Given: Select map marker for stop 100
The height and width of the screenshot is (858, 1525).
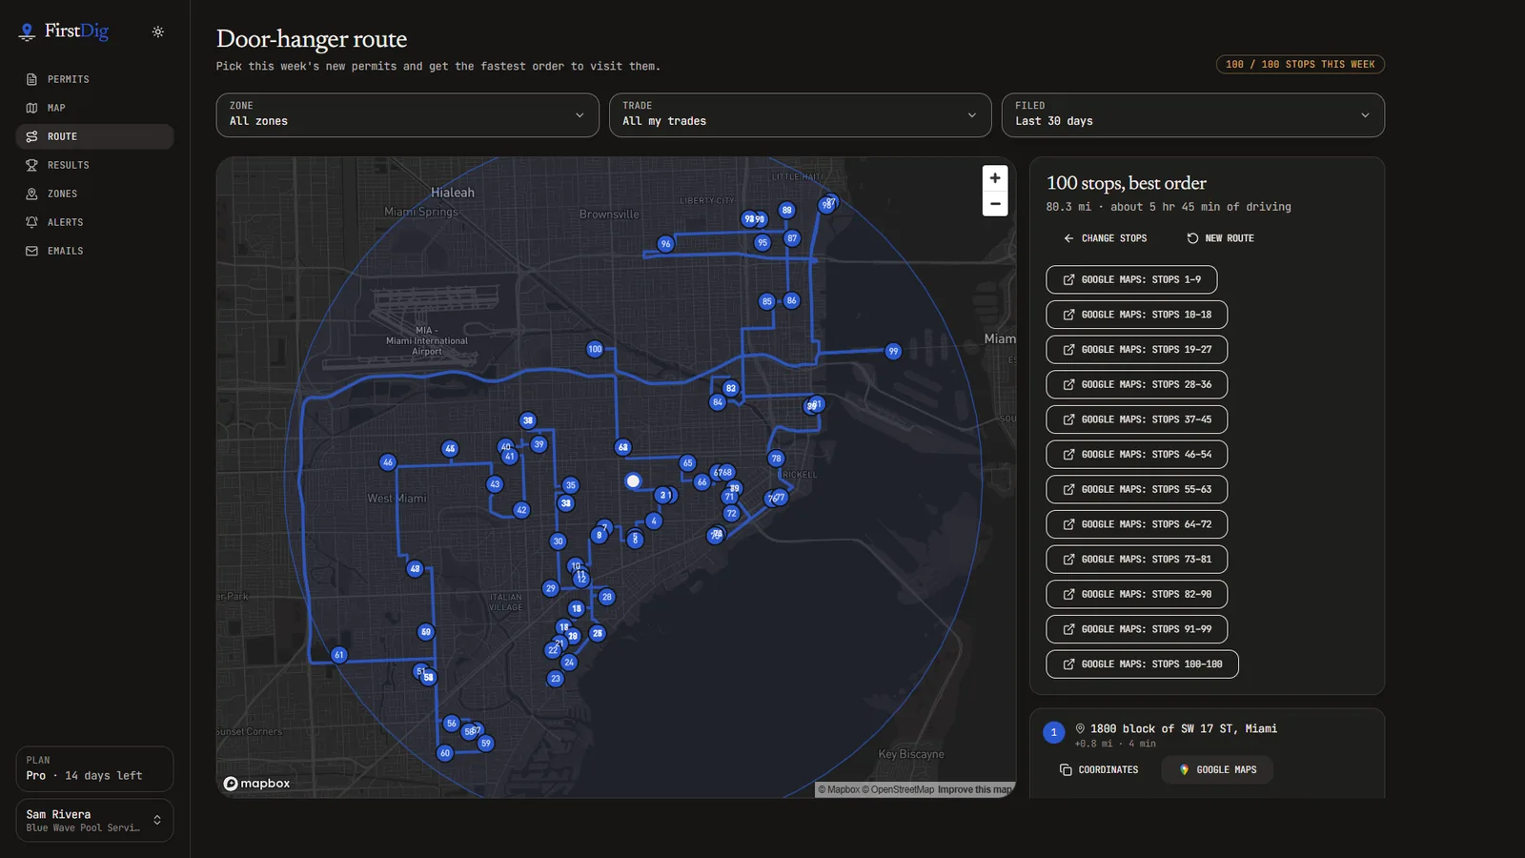Looking at the screenshot, I should (x=595, y=349).
